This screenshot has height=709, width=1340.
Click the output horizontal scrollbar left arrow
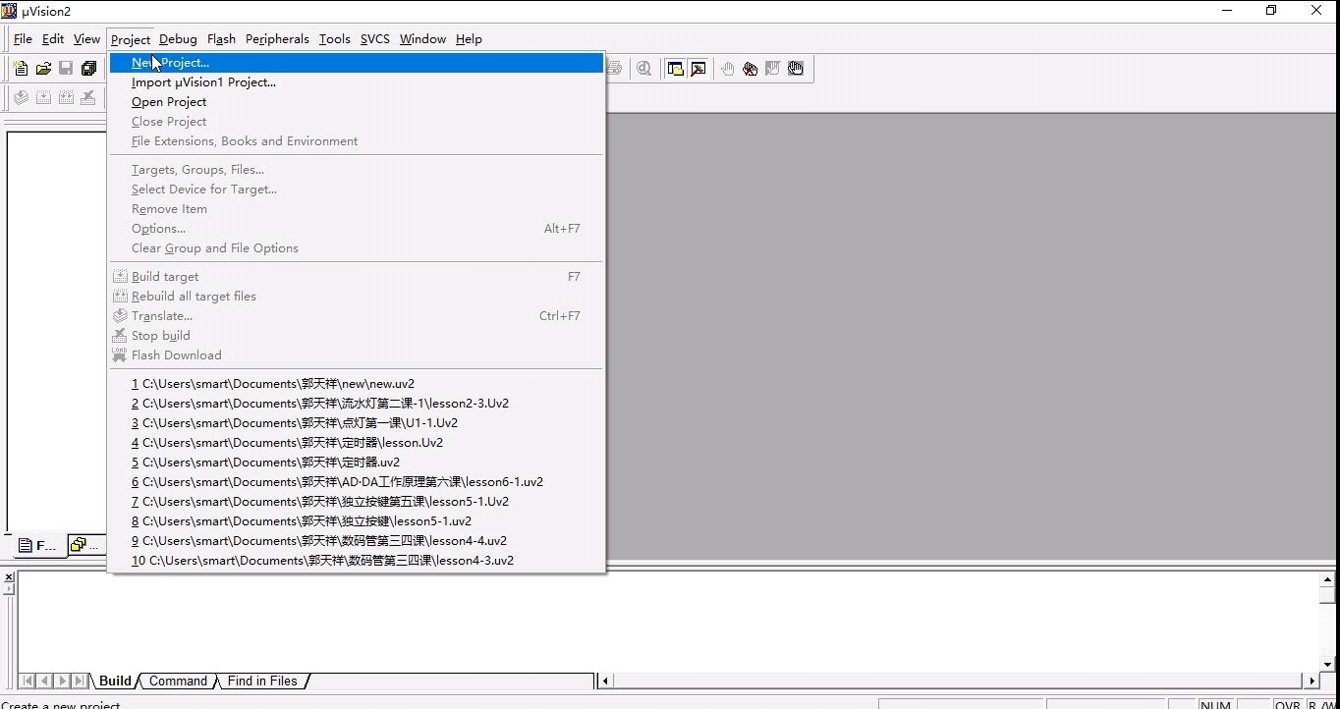click(606, 681)
